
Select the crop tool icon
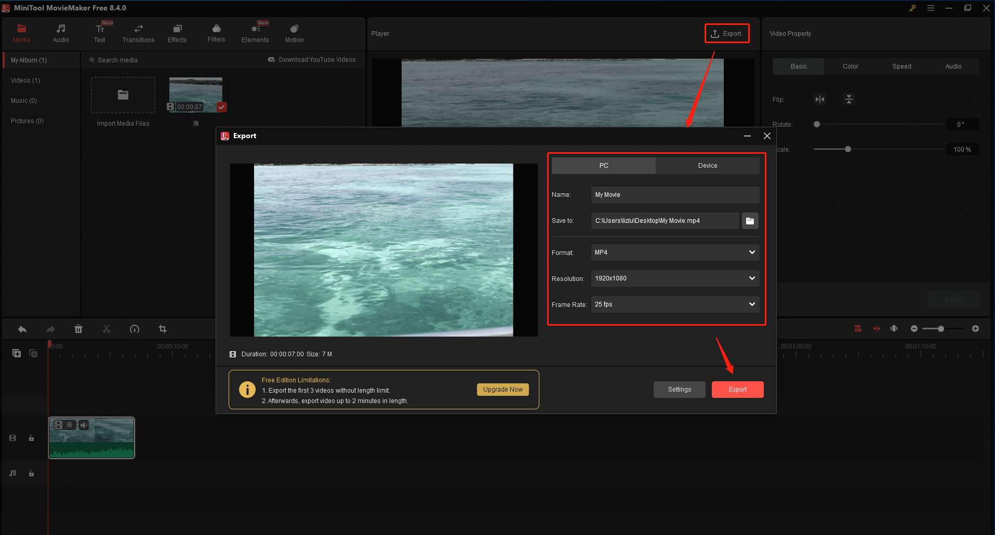tap(163, 329)
